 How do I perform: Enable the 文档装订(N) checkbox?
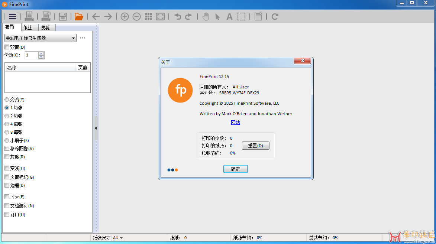(x=7, y=206)
